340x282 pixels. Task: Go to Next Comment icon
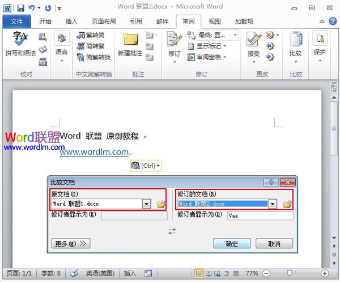pyautogui.click(x=150, y=57)
